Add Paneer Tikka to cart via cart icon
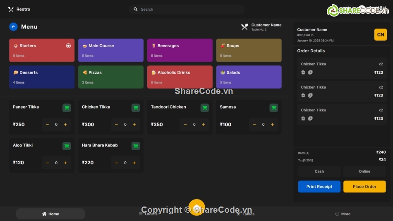 pyautogui.click(x=67, y=108)
